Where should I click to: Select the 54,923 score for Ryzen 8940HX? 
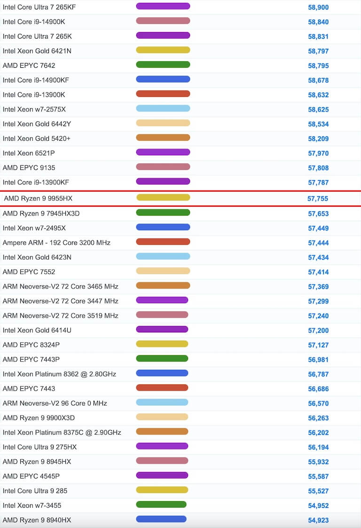318,520
